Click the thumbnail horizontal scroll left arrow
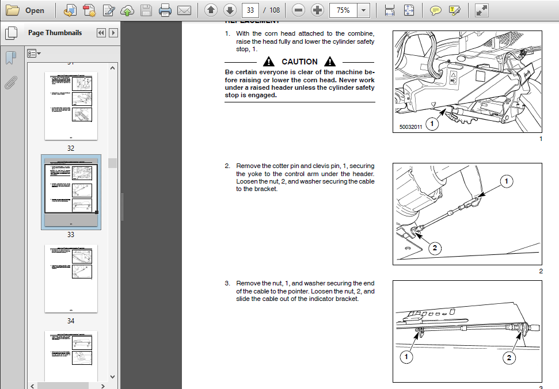 [32, 386]
